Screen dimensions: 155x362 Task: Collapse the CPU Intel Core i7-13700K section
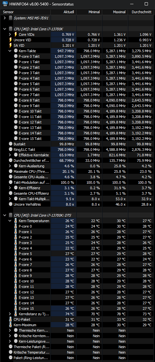[x=5, y=29]
